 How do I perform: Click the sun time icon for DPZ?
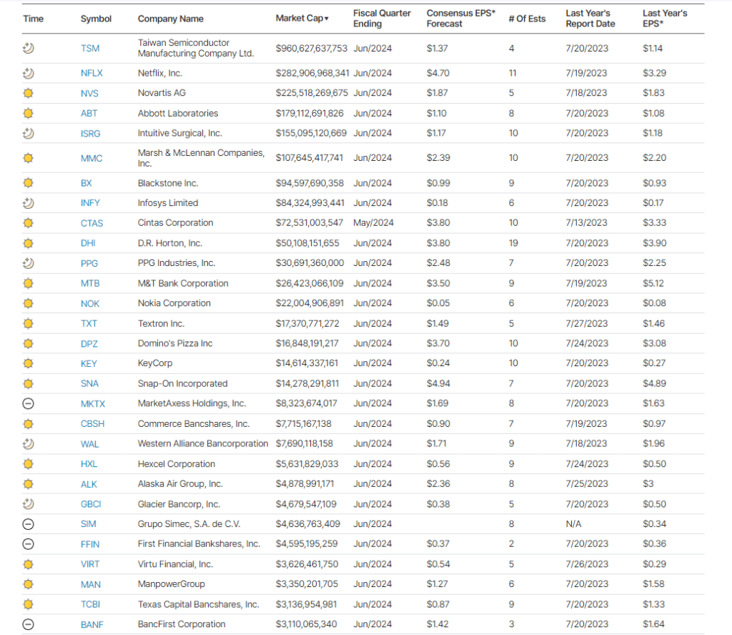[28, 344]
